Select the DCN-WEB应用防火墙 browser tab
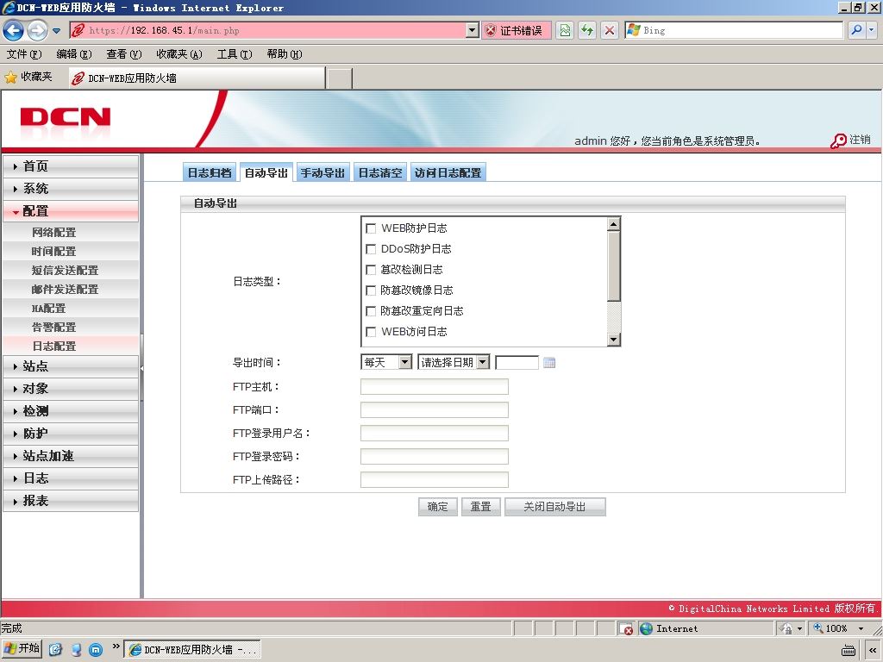The image size is (883, 662). click(197, 78)
